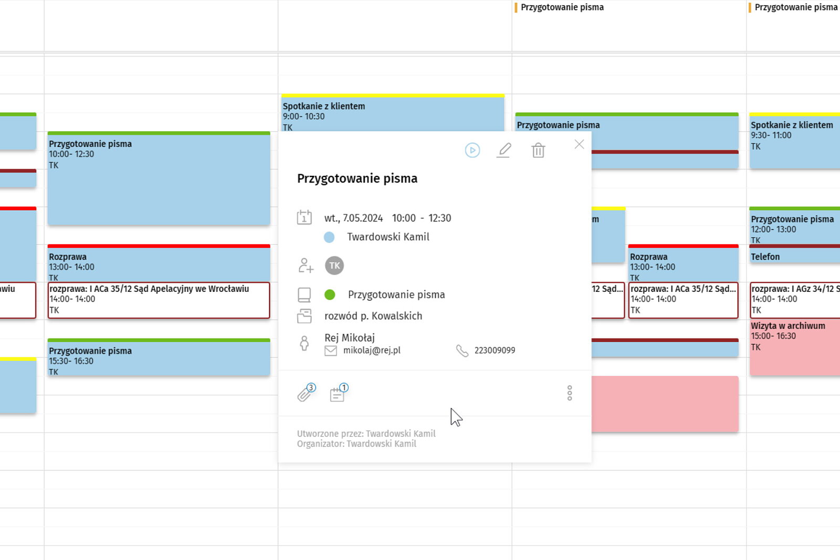The image size is (840, 560).
Task: Open the Wizyta w archiwum event
Action: (795, 347)
